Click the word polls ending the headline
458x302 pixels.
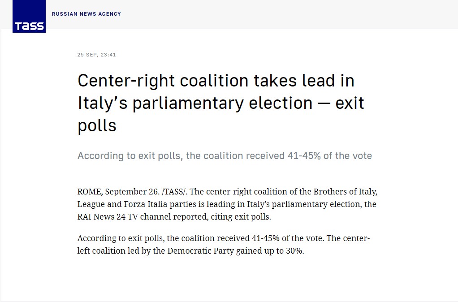tap(97, 125)
